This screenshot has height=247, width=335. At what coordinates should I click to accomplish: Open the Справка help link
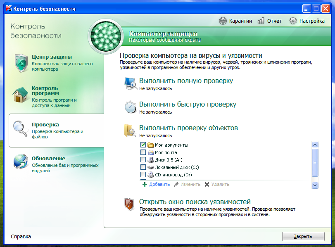point(21,237)
